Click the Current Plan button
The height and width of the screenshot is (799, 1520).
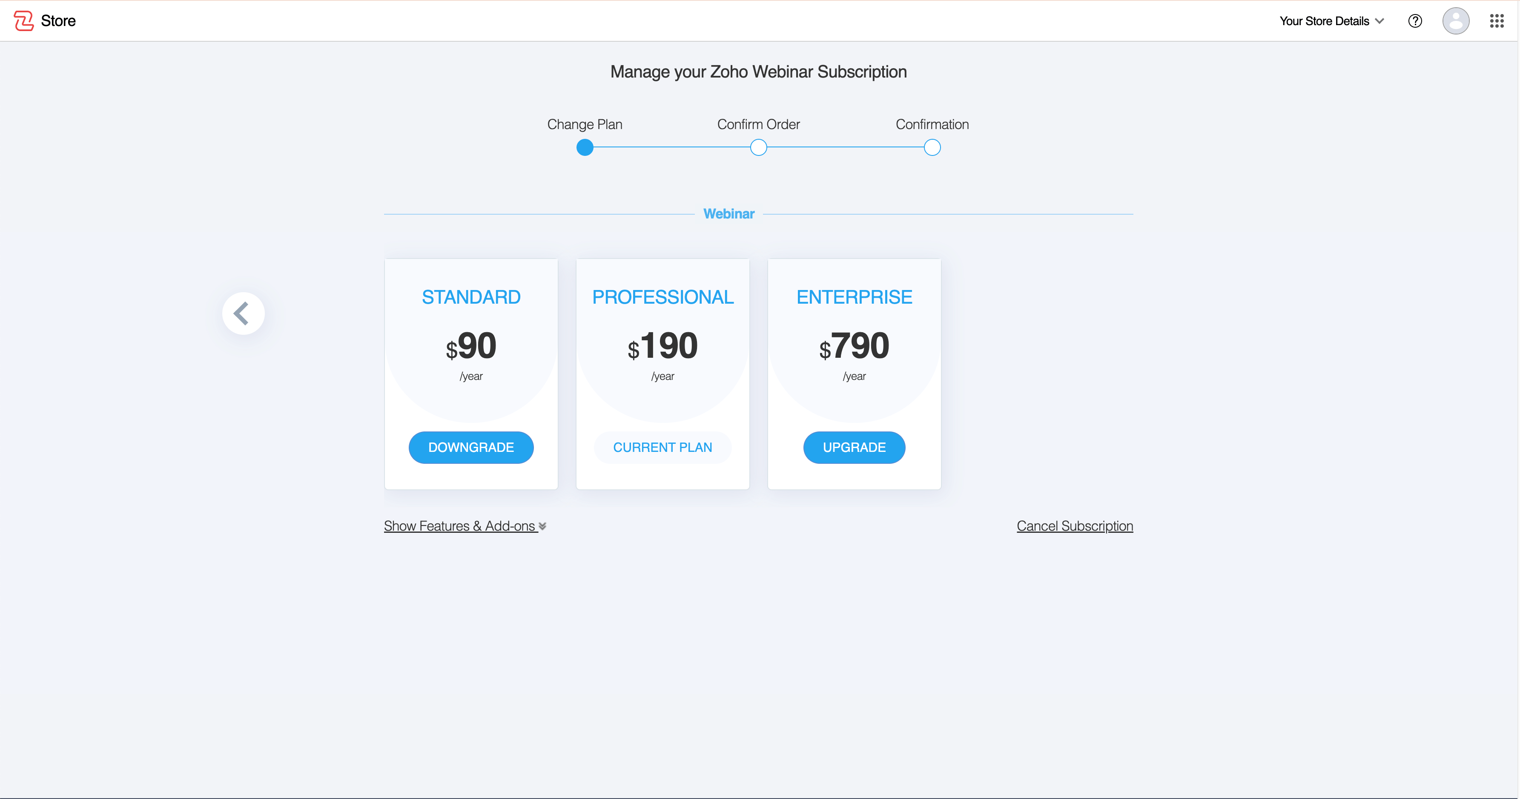pyautogui.click(x=662, y=447)
